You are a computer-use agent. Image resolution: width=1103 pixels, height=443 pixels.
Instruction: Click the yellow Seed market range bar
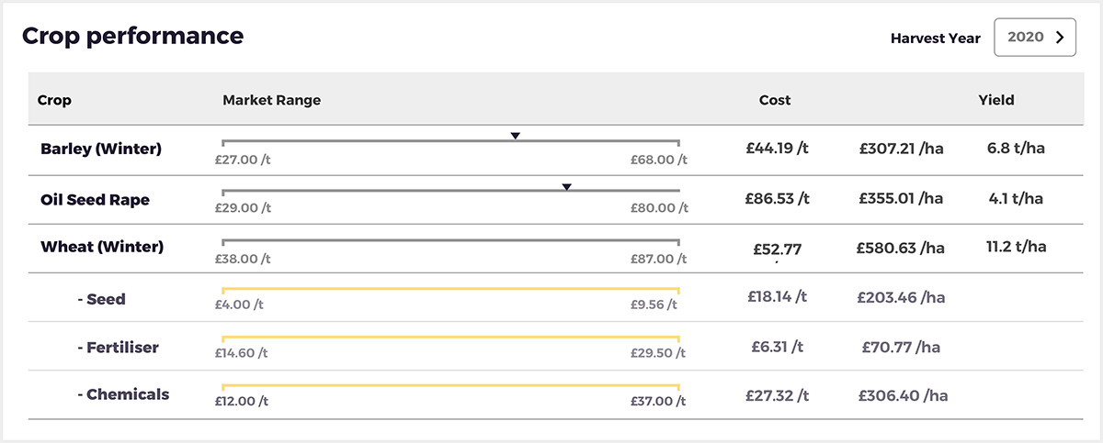450,290
